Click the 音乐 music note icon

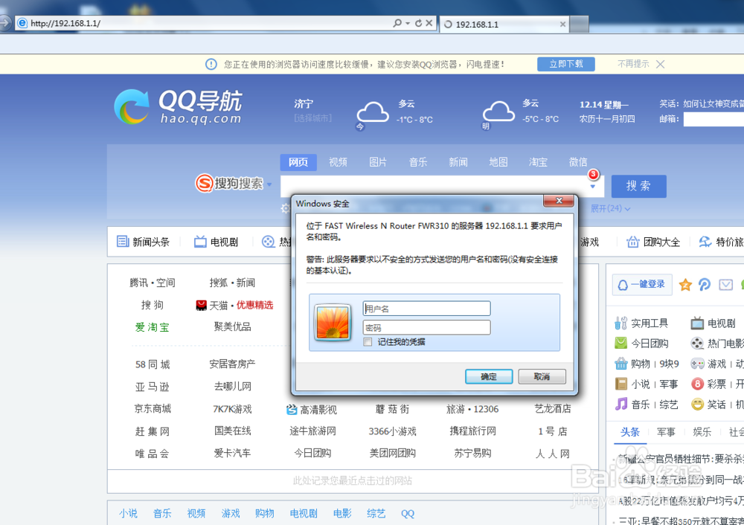pos(620,404)
